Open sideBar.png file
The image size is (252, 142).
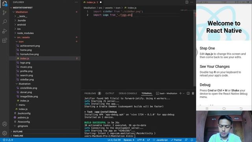click(27, 80)
